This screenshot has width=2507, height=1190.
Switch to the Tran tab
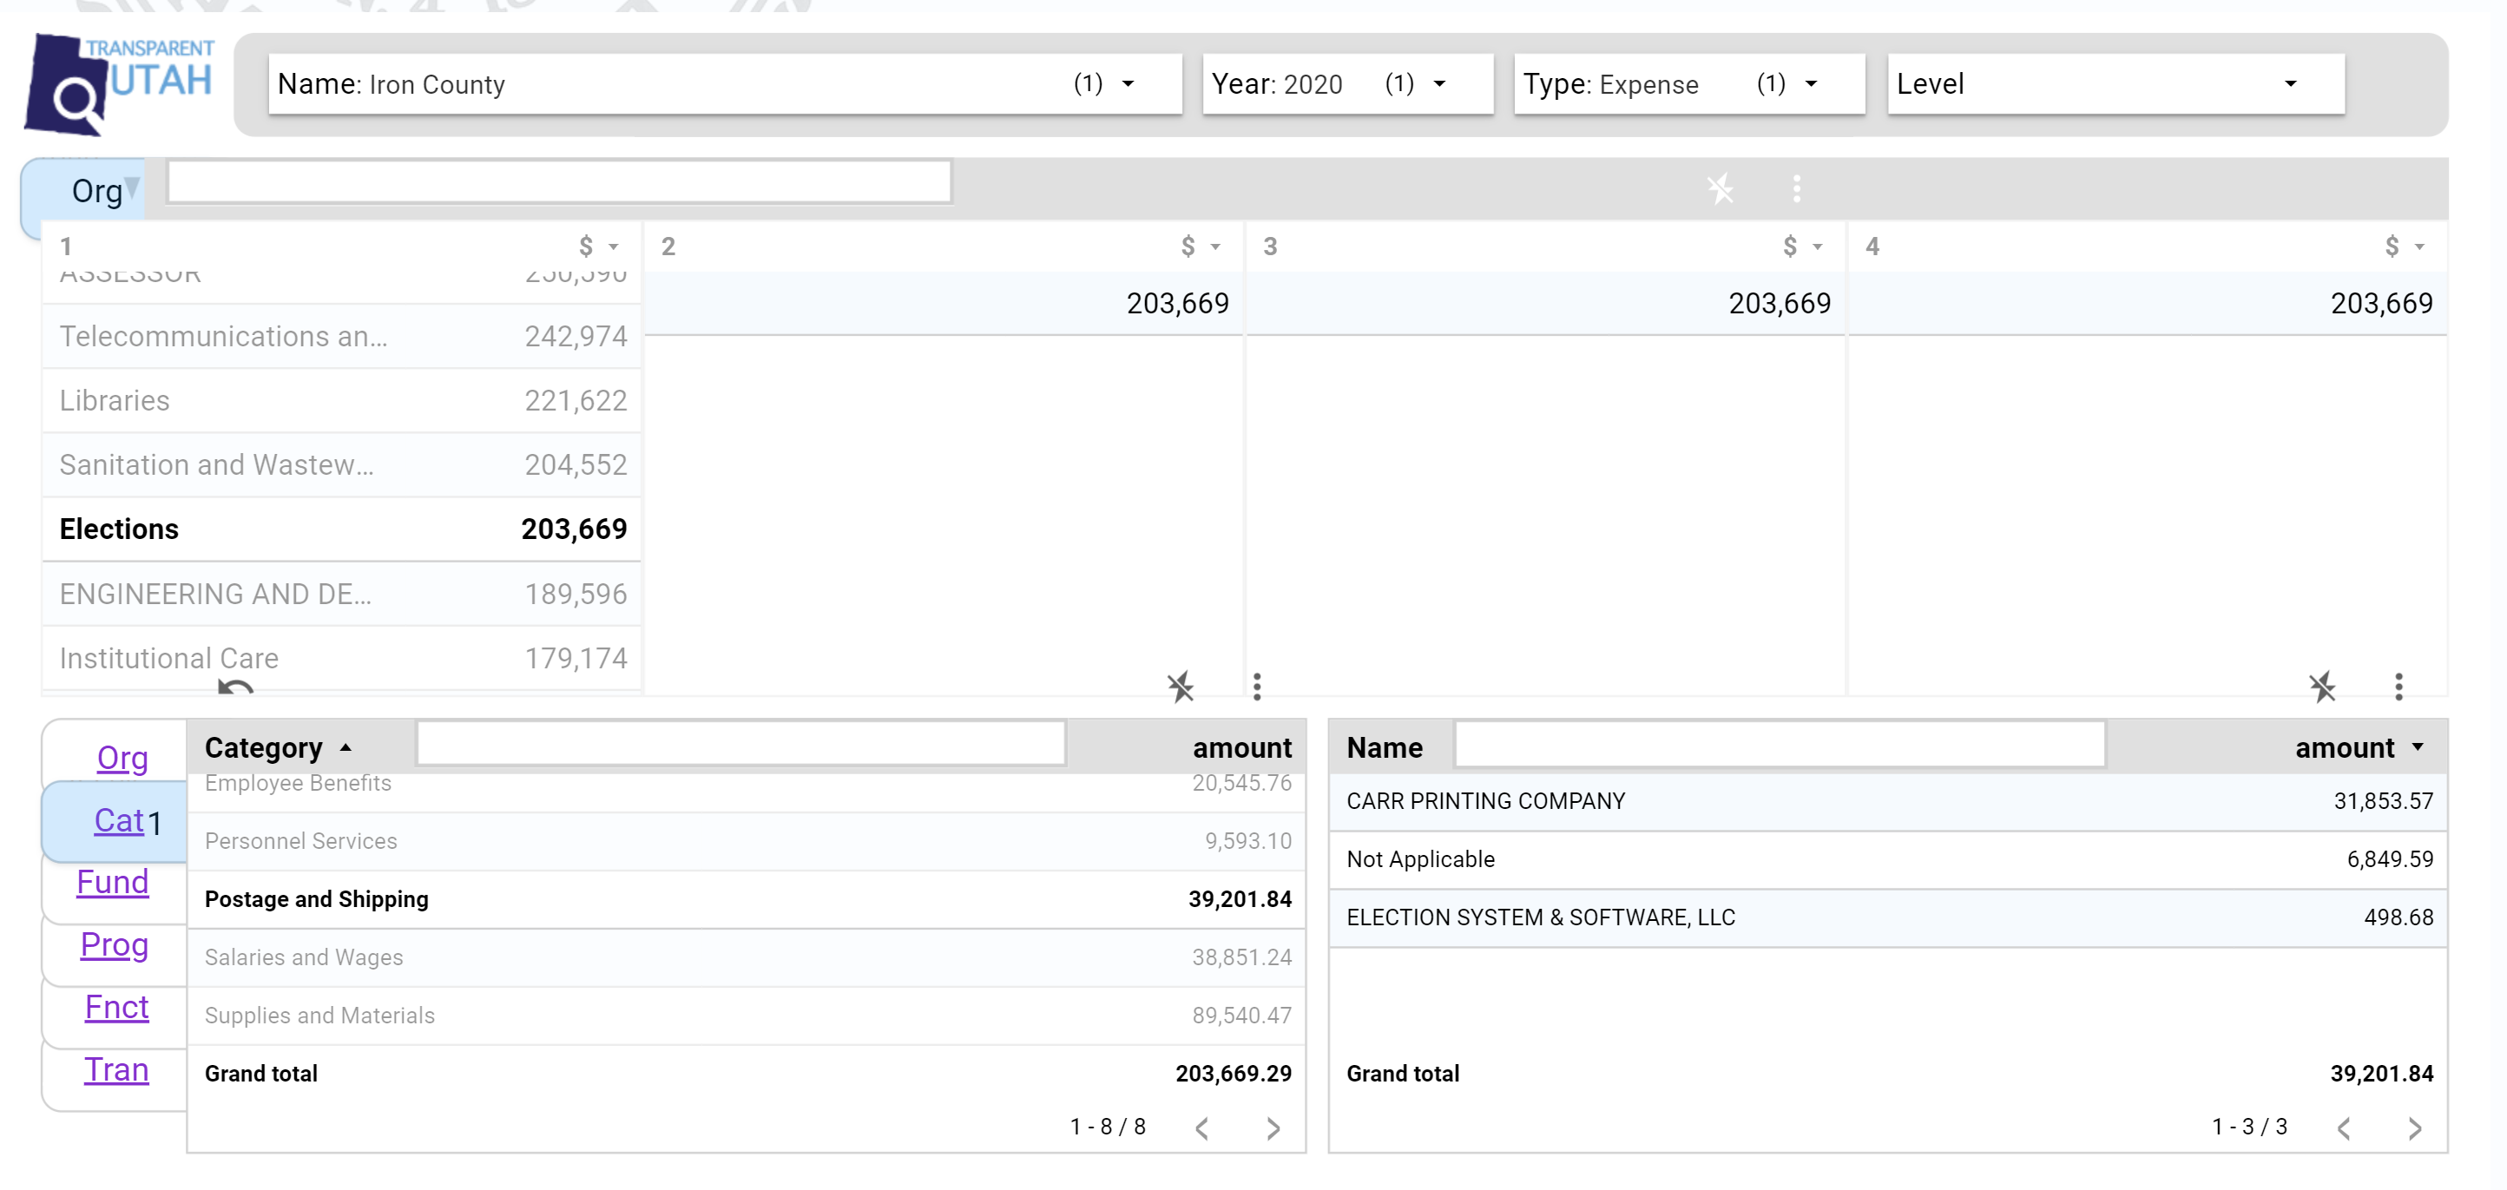tap(115, 1069)
